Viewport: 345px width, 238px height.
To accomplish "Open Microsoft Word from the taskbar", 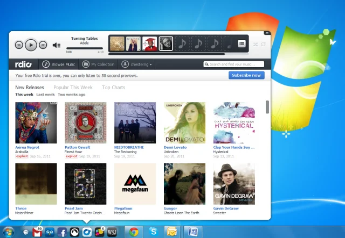I will click(193, 232).
